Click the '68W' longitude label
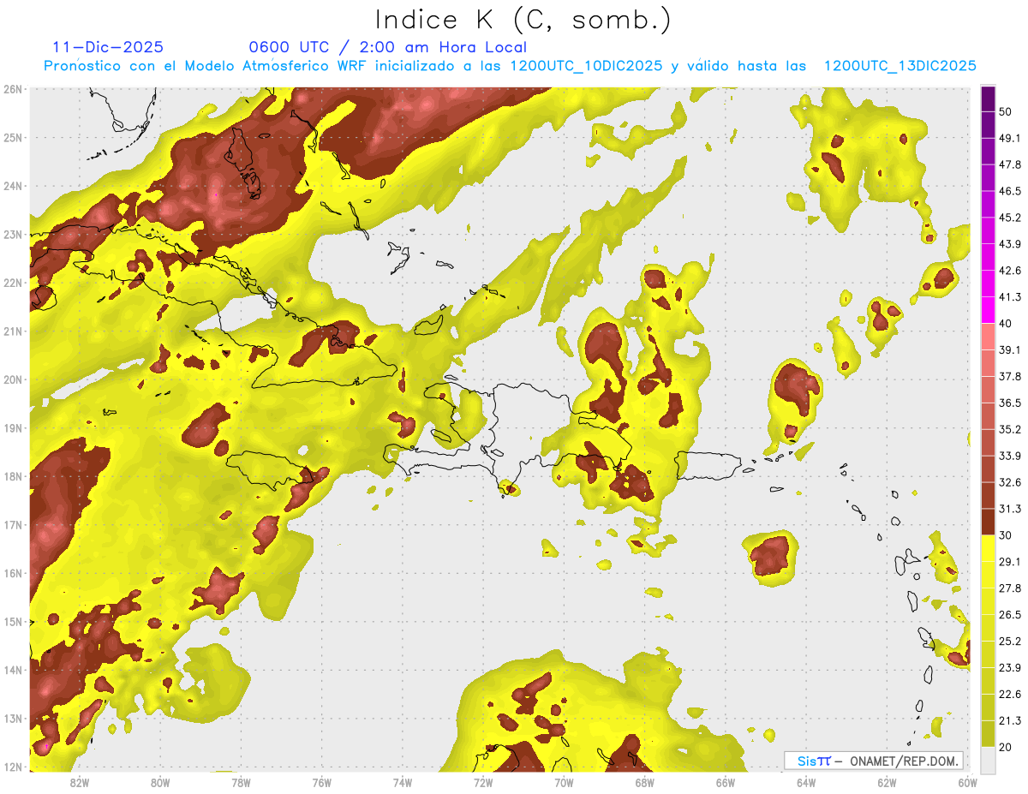The image size is (1028, 794). click(645, 782)
